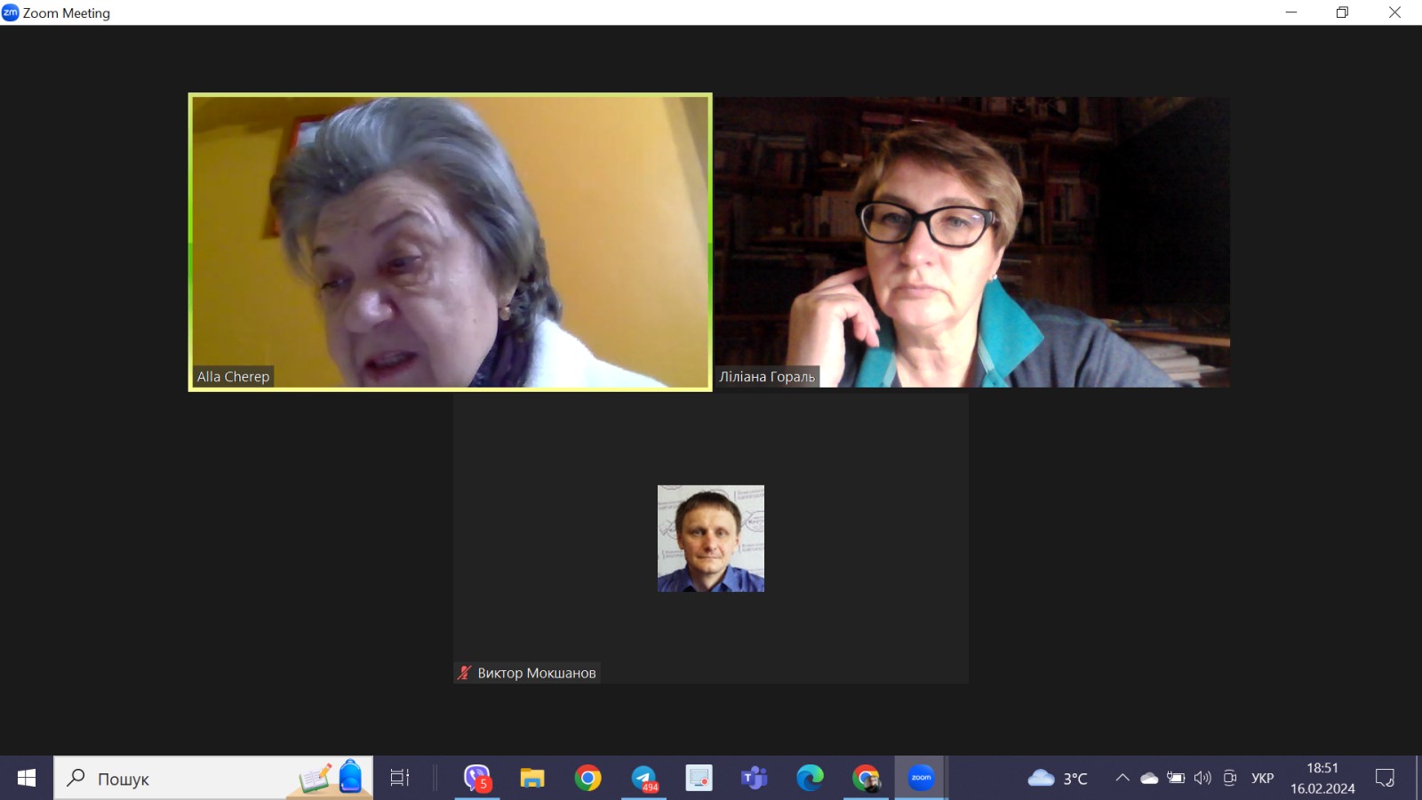The width and height of the screenshot is (1422, 800).
Task: Open Telegram with 494 unread badge
Action: pyautogui.click(x=643, y=778)
